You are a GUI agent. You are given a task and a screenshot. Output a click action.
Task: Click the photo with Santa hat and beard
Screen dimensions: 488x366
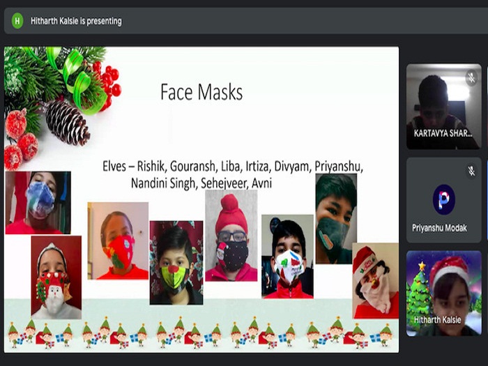(375, 281)
